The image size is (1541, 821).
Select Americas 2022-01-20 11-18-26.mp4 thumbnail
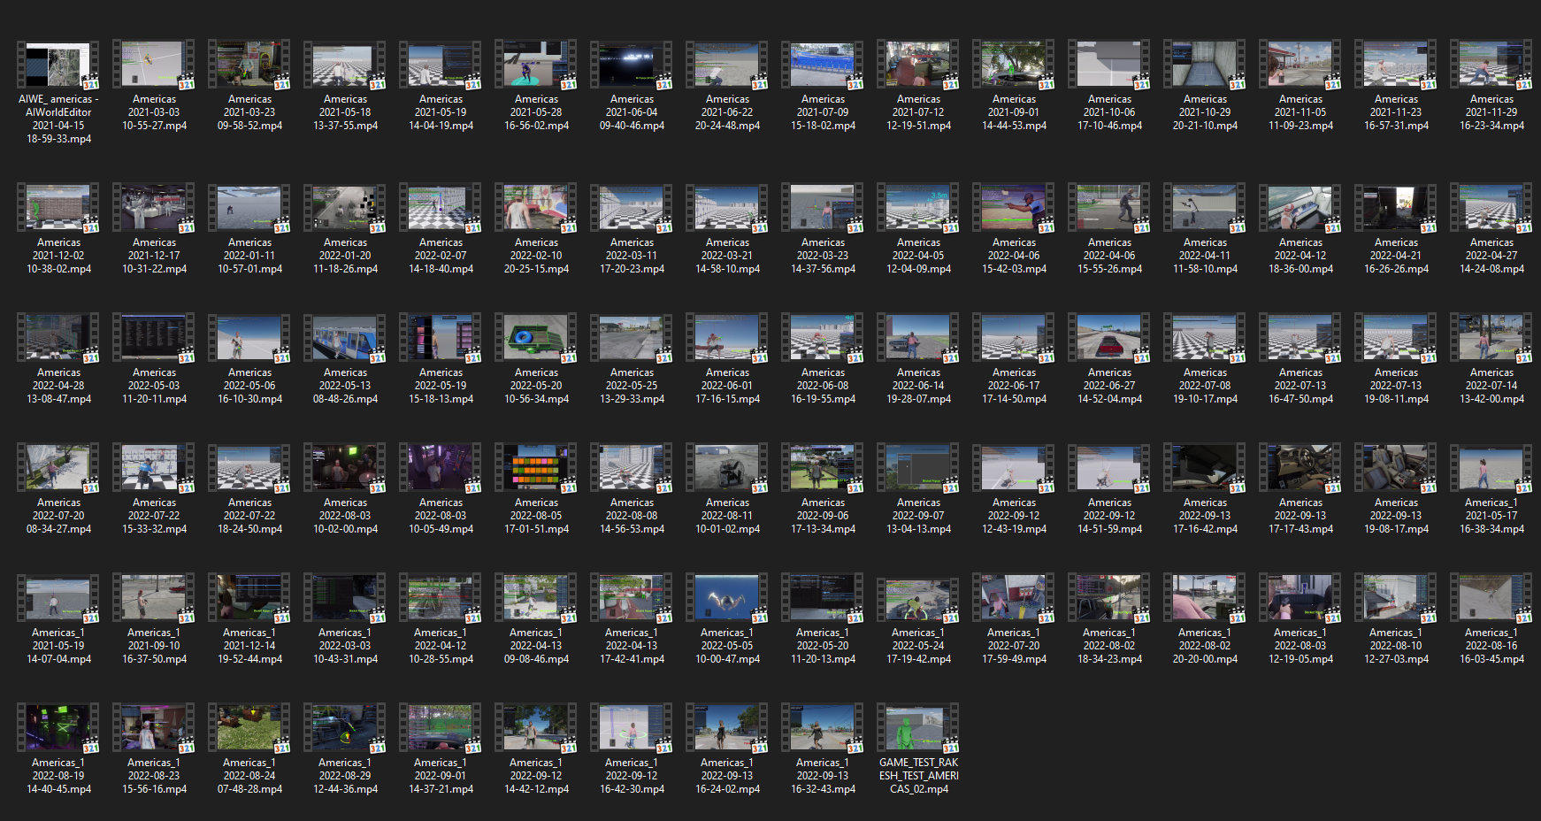(345, 208)
